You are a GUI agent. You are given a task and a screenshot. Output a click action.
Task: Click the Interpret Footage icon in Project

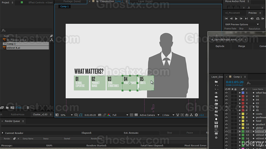click(x=2, y=107)
